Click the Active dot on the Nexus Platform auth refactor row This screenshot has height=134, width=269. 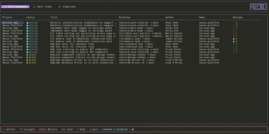[27, 25]
